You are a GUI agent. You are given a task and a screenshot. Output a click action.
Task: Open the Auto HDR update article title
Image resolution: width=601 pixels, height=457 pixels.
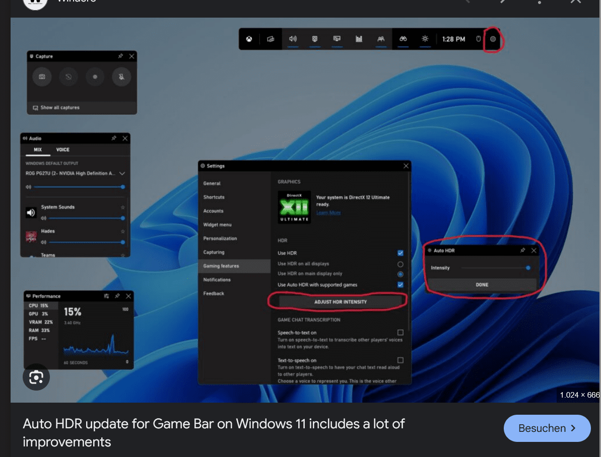click(x=214, y=433)
